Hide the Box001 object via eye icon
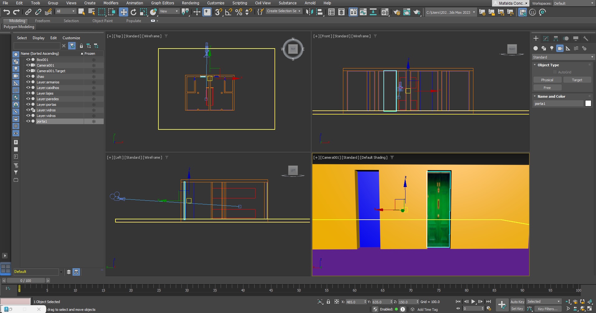 (x=28, y=60)
